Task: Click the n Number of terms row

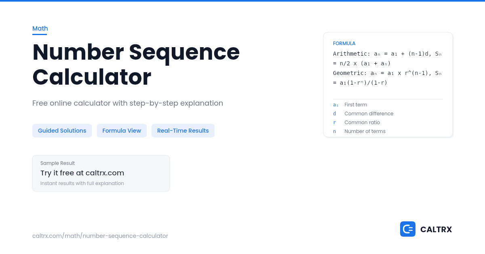Action: point(359,131)
